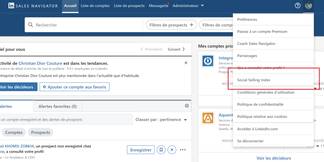Click the bookmark icon on the alert
Screen dimensions: 324x162
point(161,150)
